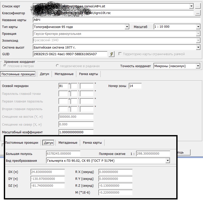Click the Осевой меридиан minutes field
Screen dimensions: 203x203
coord(74,86)
